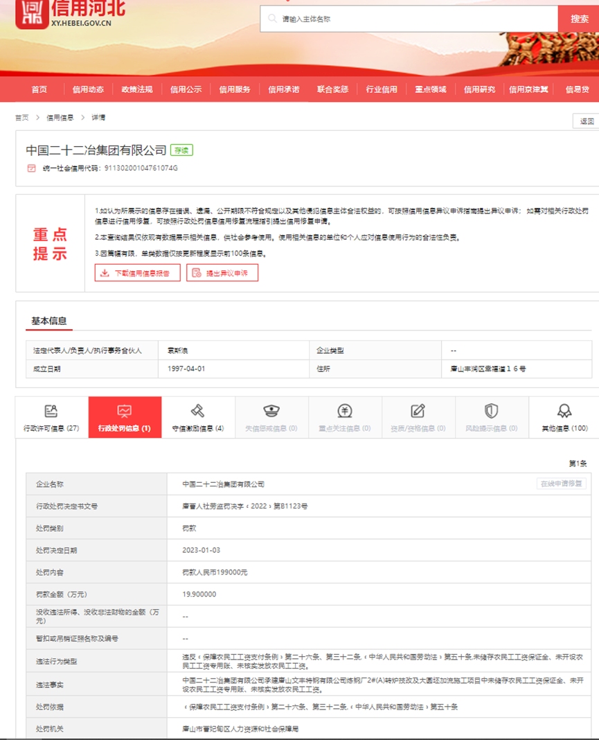Open the 联合奖惩 navigation menu
Screen dimensions: 599x740
(332, 89)
